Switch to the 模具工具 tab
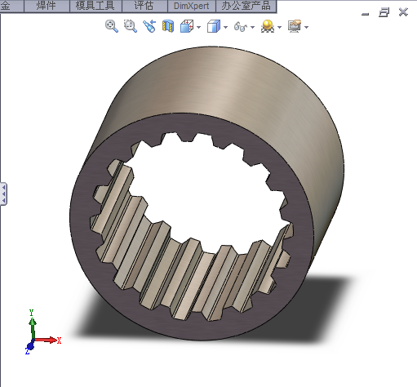The image size is (417, 387). (95, 6)
